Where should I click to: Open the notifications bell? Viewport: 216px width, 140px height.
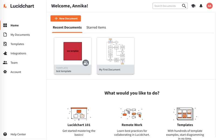201,6
